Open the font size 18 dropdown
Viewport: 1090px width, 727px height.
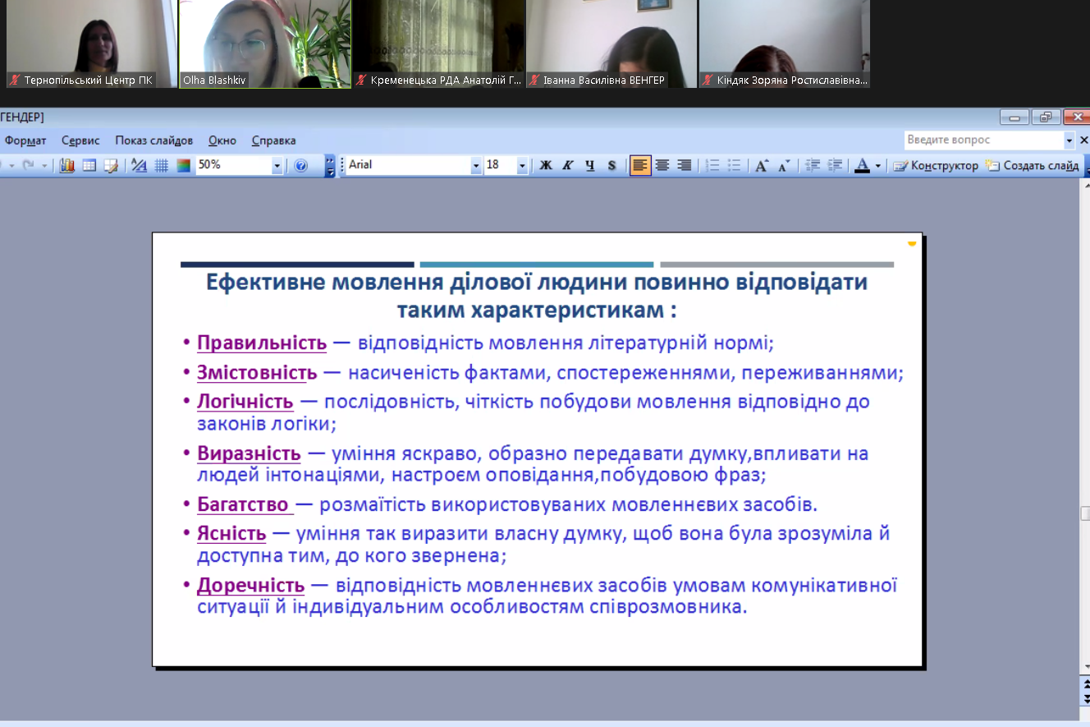(522, 165)
